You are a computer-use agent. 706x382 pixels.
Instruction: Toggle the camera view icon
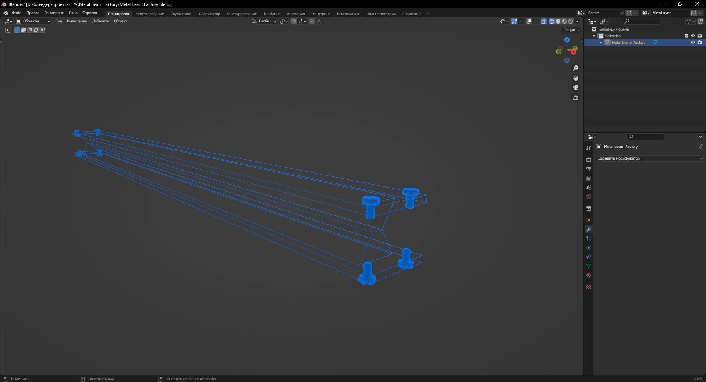coord(576,88)
